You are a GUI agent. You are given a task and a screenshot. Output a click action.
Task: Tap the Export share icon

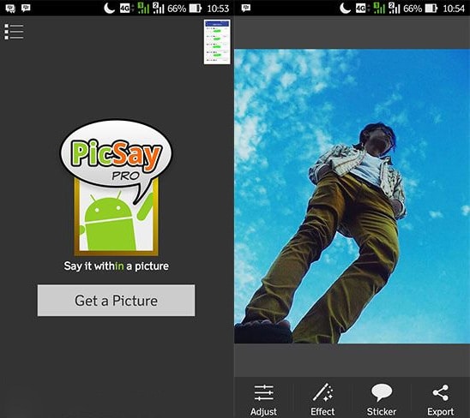point(440,400)
